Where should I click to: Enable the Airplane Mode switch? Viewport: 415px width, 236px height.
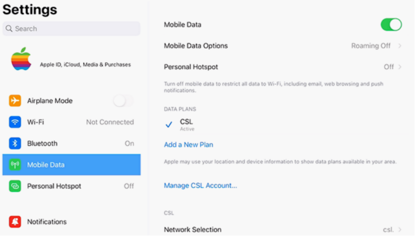(123, 101)
